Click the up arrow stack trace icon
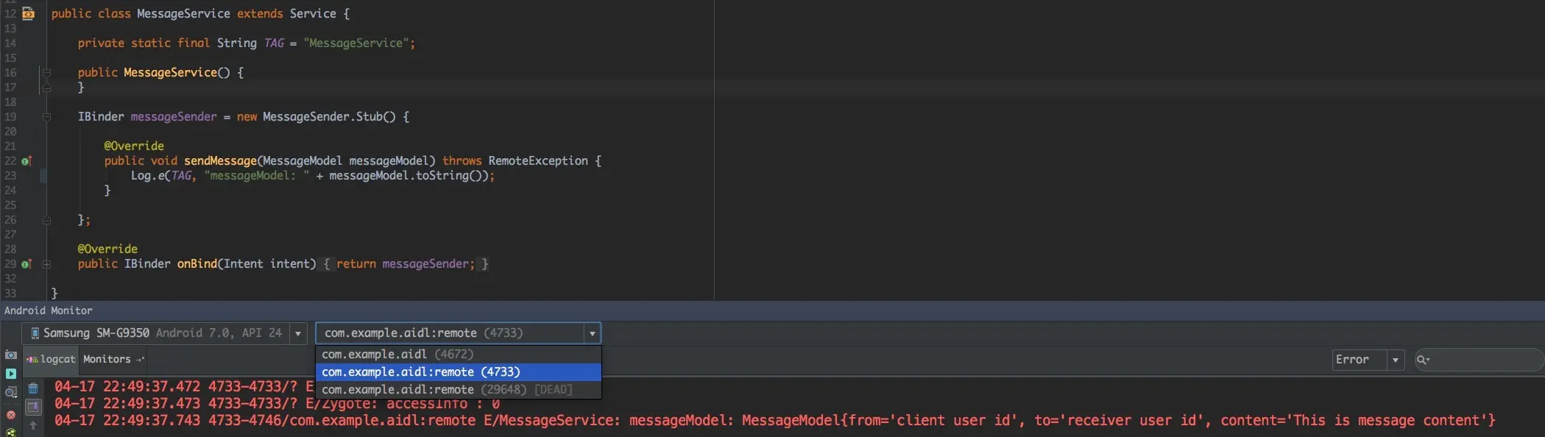The height and width of the screenshot is (437, 1545). pyautogui.click(x=33, y=425)
